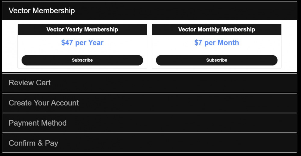Open the Payment Method accordion panel
Viewport: 301px width, 156px height.
pyautogui.click(x=181, y=123)
